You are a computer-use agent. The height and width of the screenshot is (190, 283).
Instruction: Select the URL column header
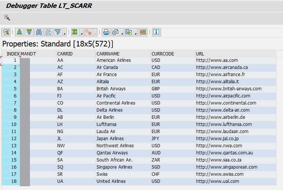[236, 54]
